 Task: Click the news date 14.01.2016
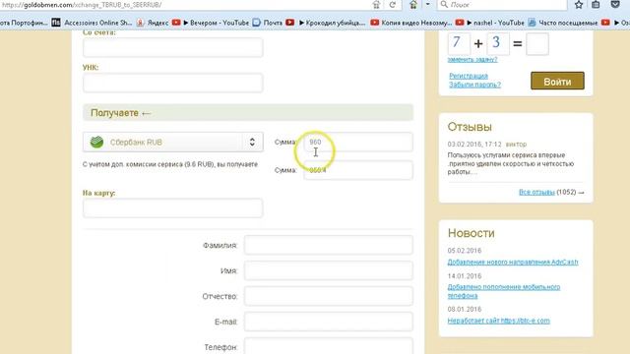(465, 276)
